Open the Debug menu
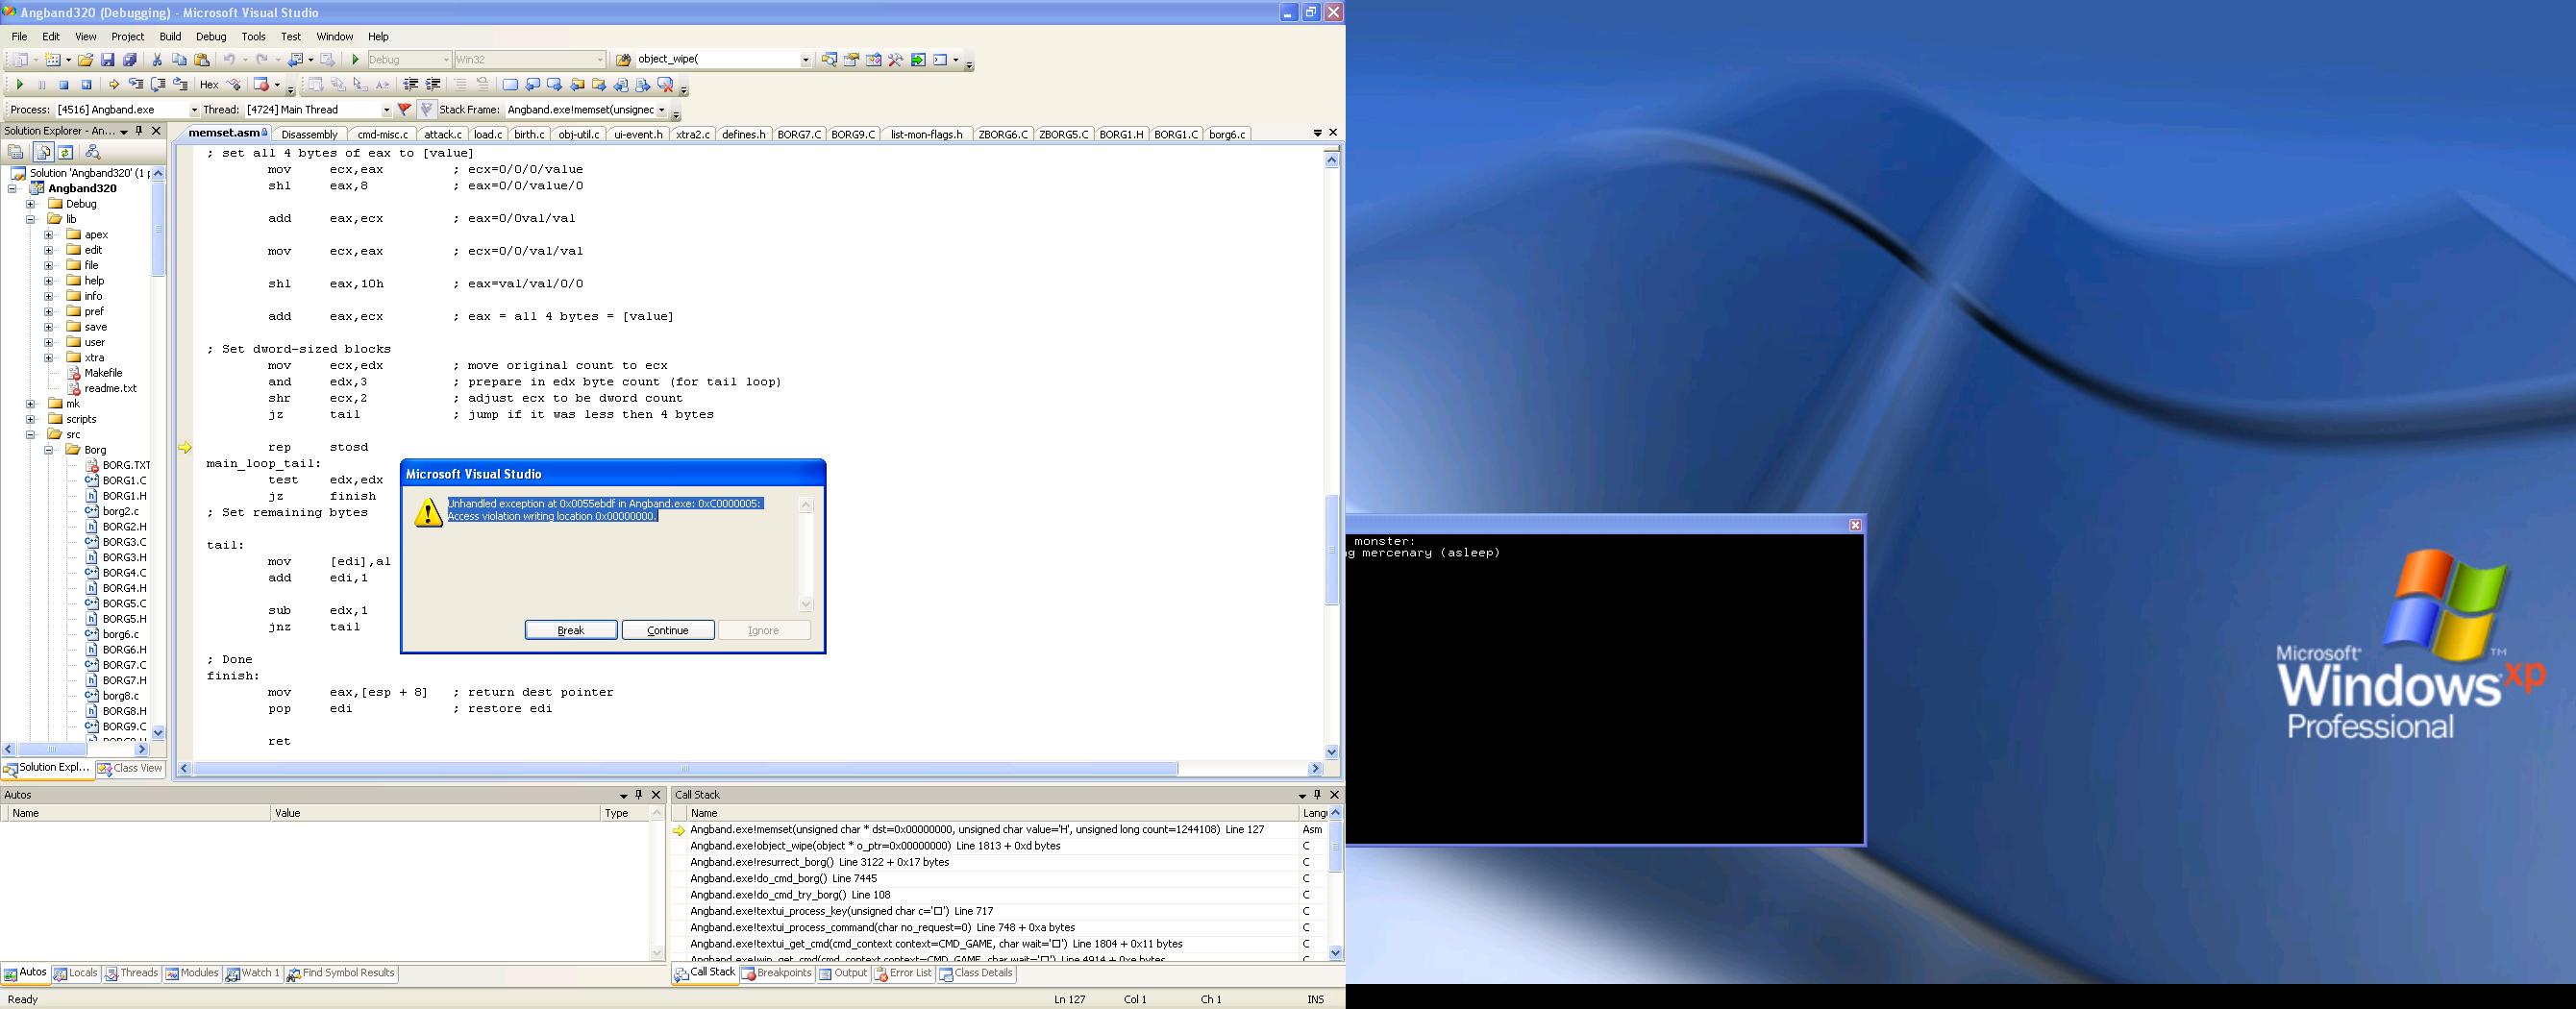This screenshot has width=2576, height=1009. (211, 36)
